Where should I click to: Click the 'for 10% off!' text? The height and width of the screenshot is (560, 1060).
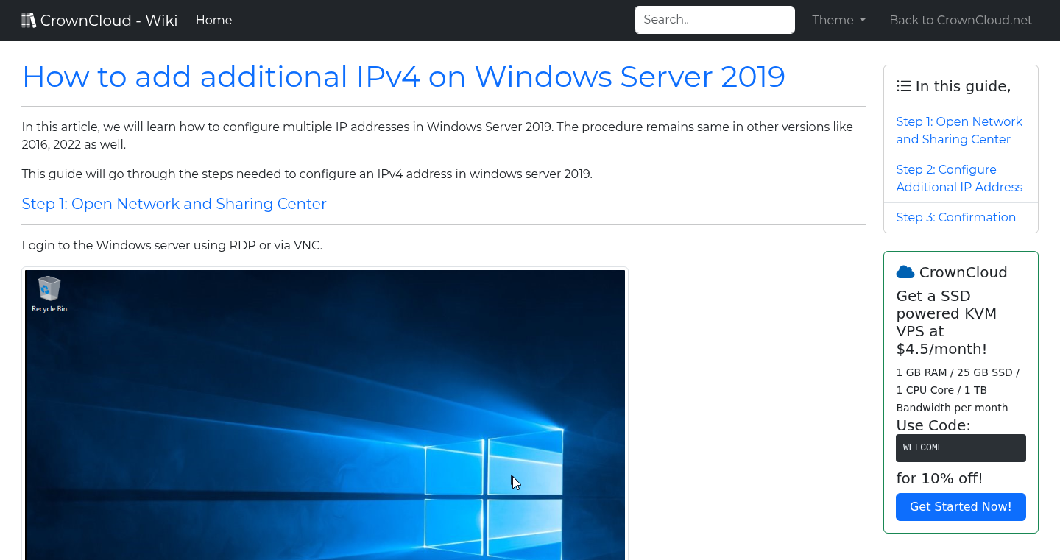pyautogui.click(x=939, y=478)
